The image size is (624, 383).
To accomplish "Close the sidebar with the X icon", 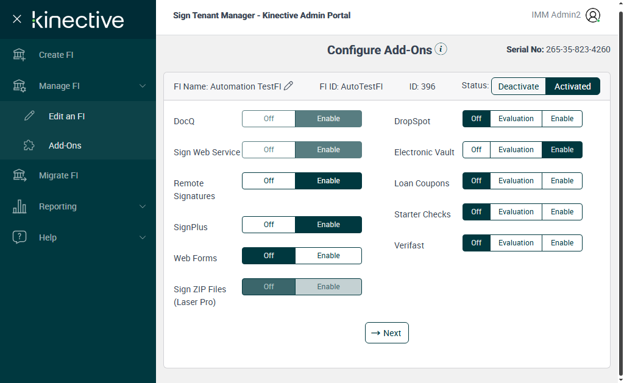I will click(x=16, y=19).
